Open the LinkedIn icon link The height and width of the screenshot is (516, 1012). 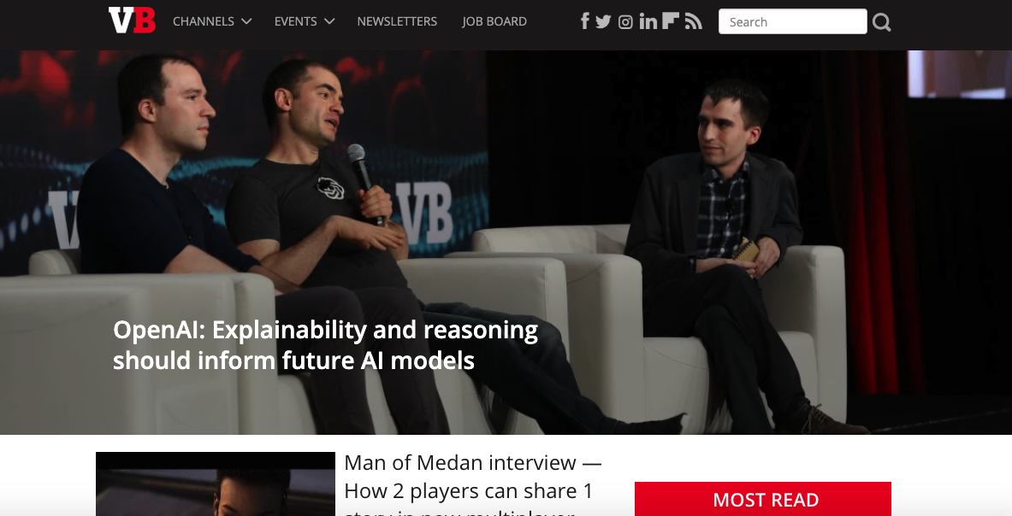pyautogui.click(x=648, y=22)
